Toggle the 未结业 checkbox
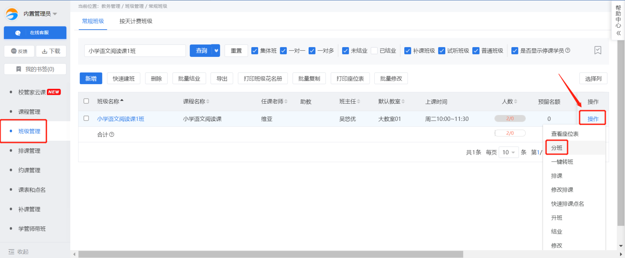Image resolution: width=625 pixels, height=258 pixels. click(x=345, y=51)
